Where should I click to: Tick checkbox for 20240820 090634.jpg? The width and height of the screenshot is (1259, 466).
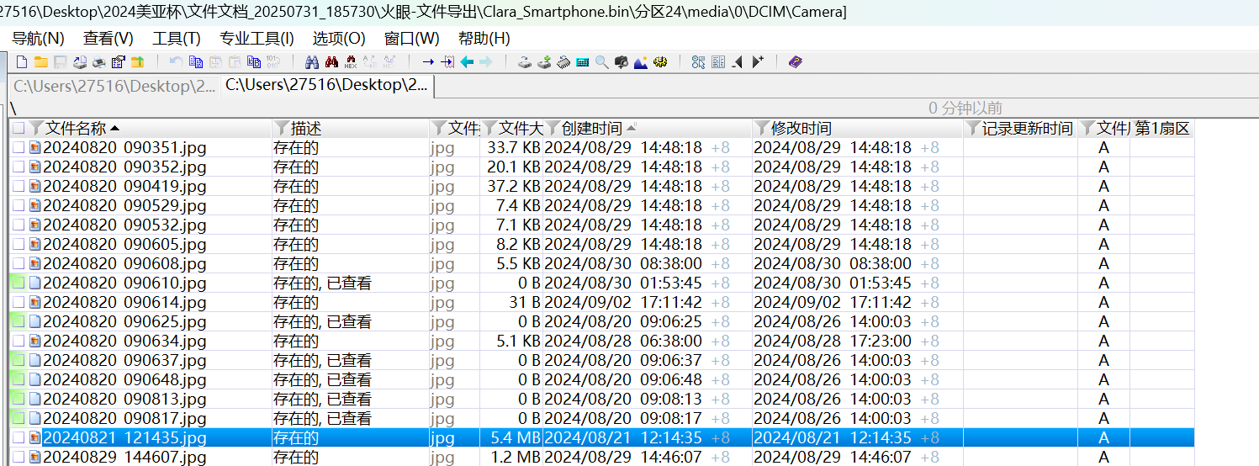19,341
